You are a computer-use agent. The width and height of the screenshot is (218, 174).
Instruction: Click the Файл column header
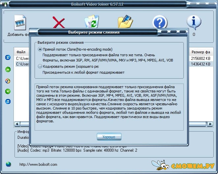coord(21,52)
